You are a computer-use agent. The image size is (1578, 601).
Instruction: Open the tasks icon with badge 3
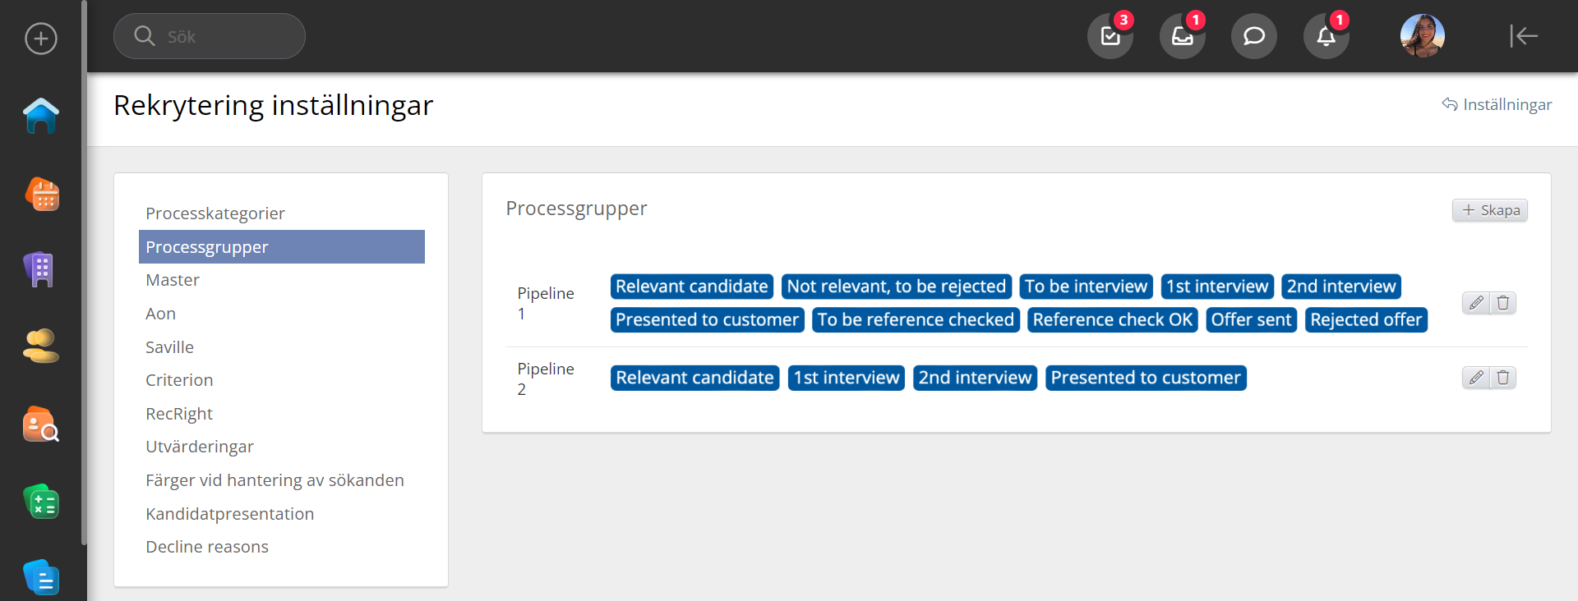(x=1110, y=36)
